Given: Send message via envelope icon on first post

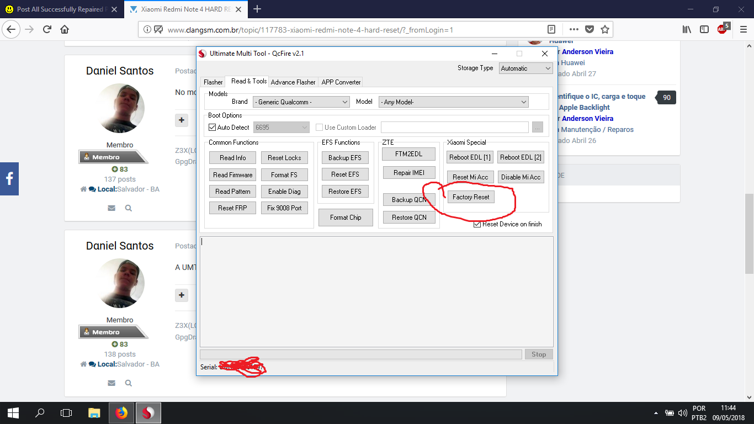Looking at the screenshot, I should [111, 208].
